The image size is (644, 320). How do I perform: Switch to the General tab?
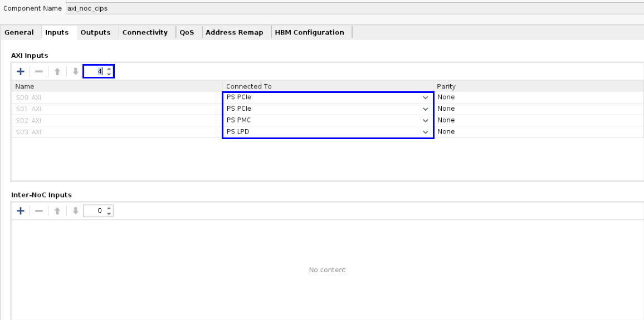pyautogui.click(x=19, y=32)
